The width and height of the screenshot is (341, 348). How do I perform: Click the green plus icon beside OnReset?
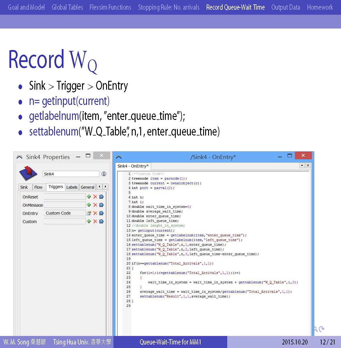point(89,197)
